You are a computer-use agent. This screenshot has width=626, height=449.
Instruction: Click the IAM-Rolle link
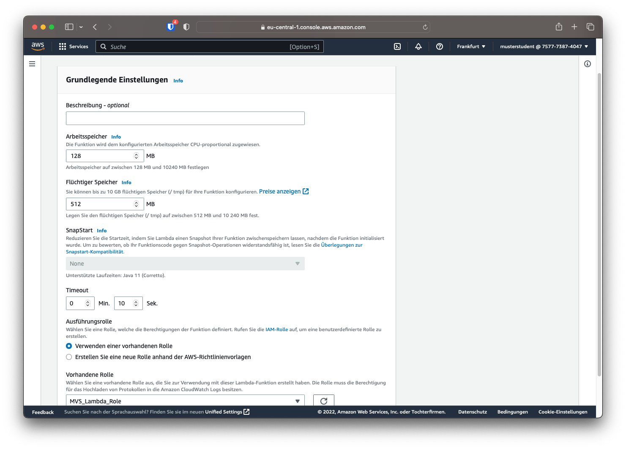pos(275,329)
